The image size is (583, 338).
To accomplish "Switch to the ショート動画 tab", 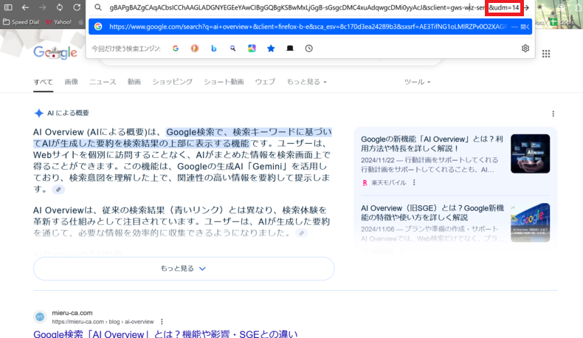I will (x=224, y=82).
